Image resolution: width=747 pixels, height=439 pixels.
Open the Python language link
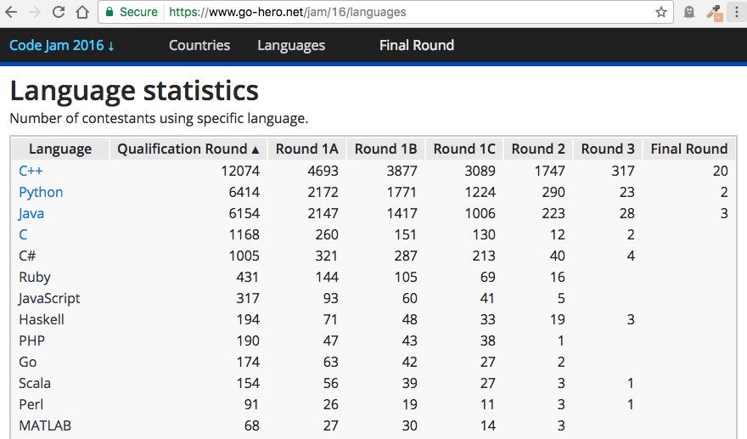pyautogui.click(x=41, y=192)
